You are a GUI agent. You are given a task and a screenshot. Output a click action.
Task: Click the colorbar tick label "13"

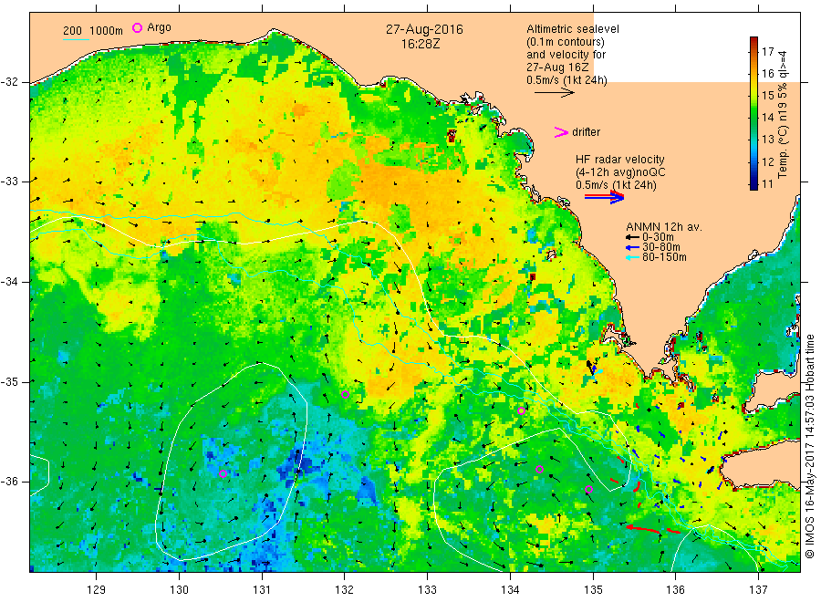click(767, 140)
